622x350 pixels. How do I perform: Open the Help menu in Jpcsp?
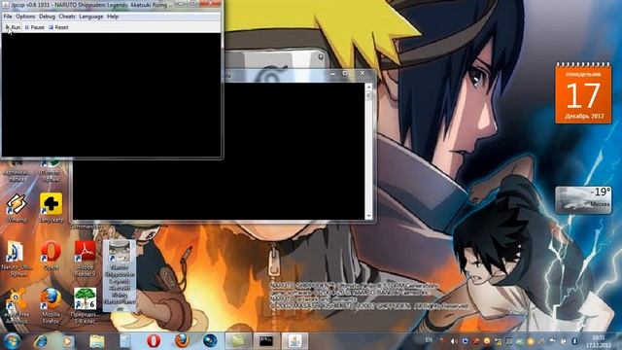113,17
